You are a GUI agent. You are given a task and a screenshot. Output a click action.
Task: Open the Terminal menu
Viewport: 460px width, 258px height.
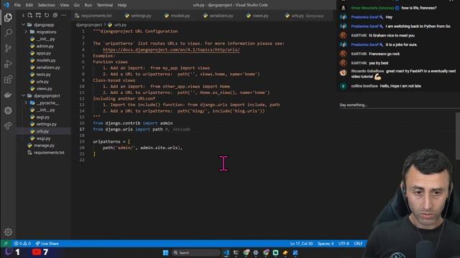point(105,5)
